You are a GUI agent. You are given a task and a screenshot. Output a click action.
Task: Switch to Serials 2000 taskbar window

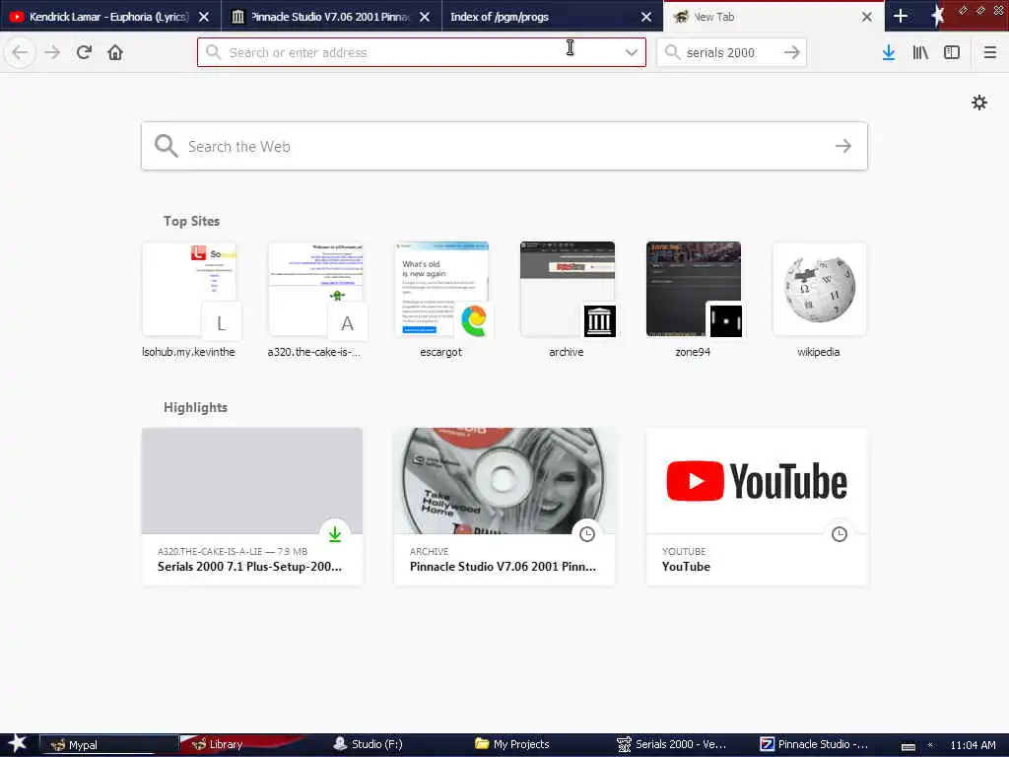pos(672,745)
